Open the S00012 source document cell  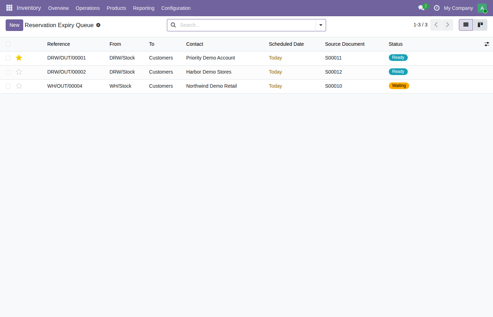333,72
